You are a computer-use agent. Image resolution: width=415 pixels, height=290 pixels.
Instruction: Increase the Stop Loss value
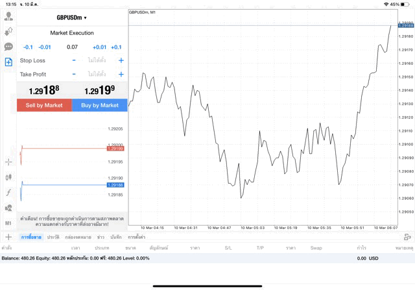pyautogui.click(x=121, y=60)
